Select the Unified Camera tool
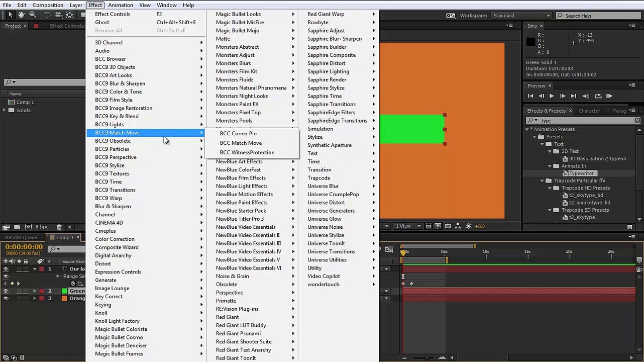Screen dimensions: 644x362 tap(59, 15)
